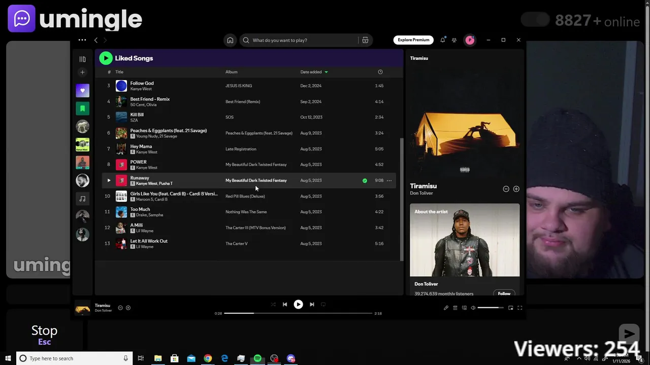Skip to previous track
Screen dimensions: 650x365
tap(285, 305)
